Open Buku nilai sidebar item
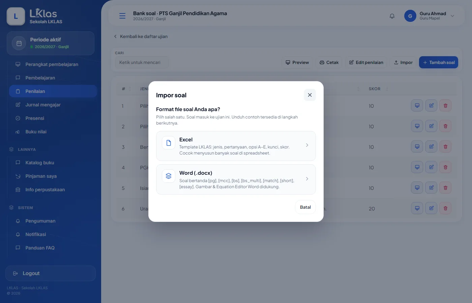 point(53,132)
